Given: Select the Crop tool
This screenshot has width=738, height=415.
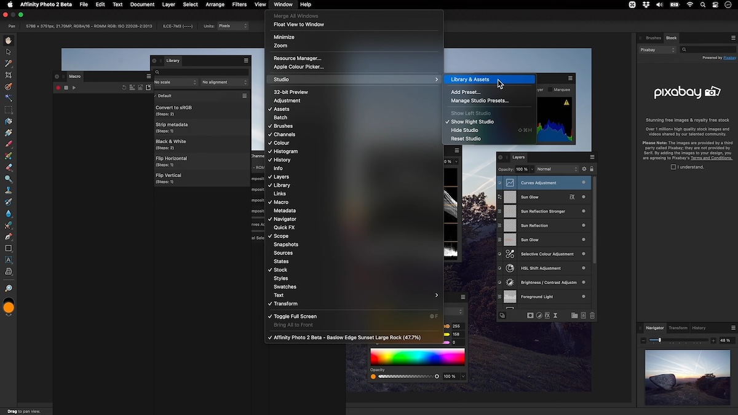Looking at the screenshot, I should click(x=8, y=75).
